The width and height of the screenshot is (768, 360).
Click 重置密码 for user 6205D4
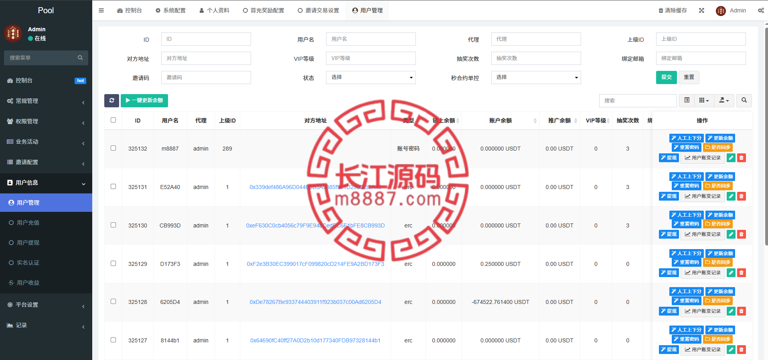point(687,301)
